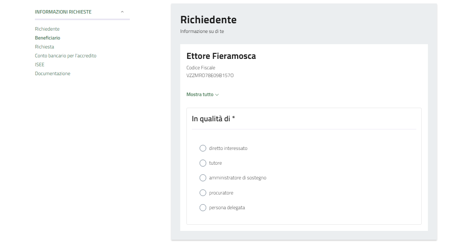Open the Beneficiario section in the sidebar
Image resolution: width=469 pixels, height=246 pixels.
(48, 38)
